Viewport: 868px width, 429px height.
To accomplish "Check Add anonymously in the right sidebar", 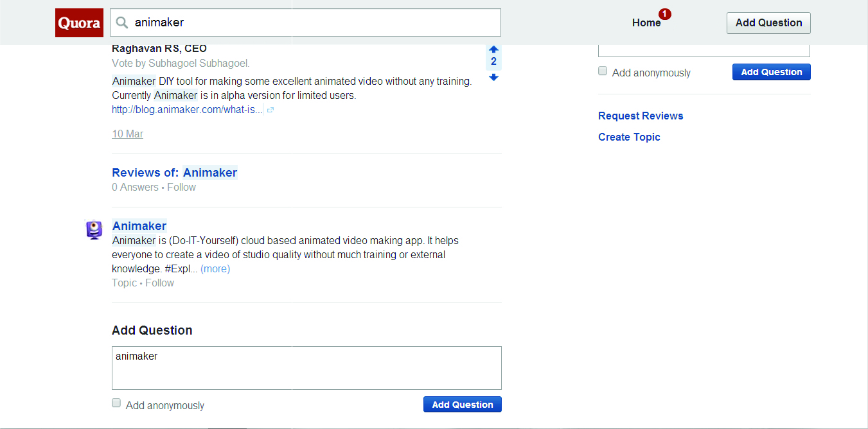I will 603,71.
